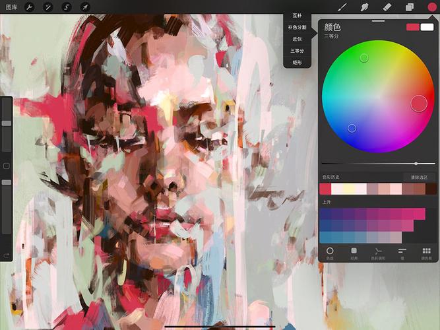Click the 色彩历史 heading

(x=330, y=177)
